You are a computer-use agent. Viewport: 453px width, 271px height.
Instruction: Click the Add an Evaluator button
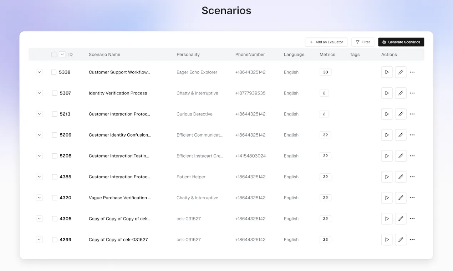point(326,42)
